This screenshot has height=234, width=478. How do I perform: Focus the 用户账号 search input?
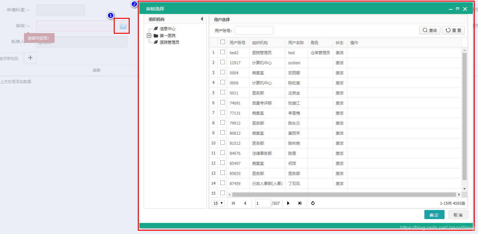[254, 30]
